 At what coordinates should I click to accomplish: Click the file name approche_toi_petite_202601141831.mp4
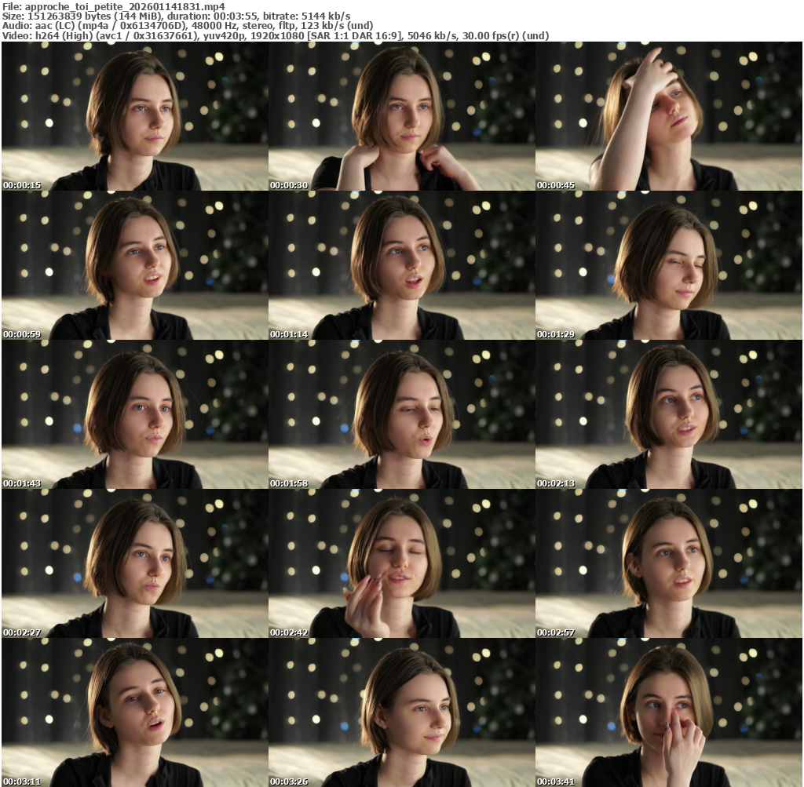point(125,6)
